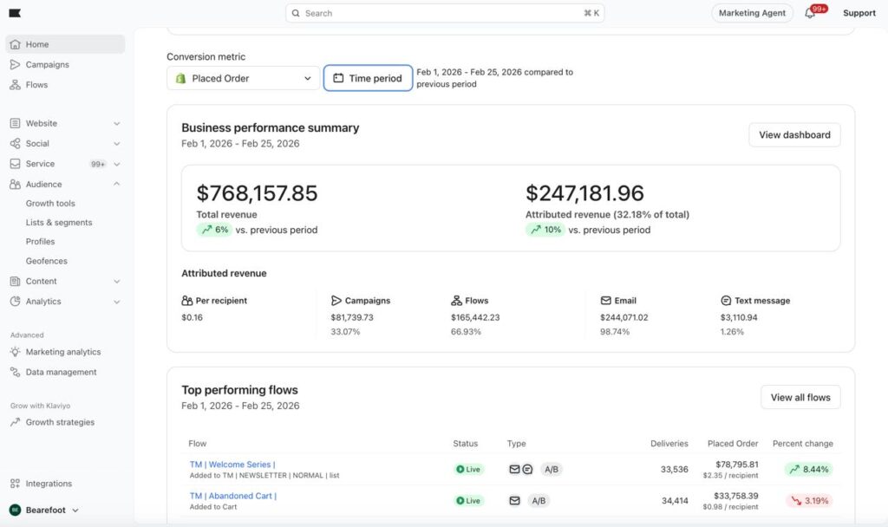The width and height of the screenshot is (888, 527).
Task: Click the Marketing analytics lightbulb icon
Action: tap(15, 352)
